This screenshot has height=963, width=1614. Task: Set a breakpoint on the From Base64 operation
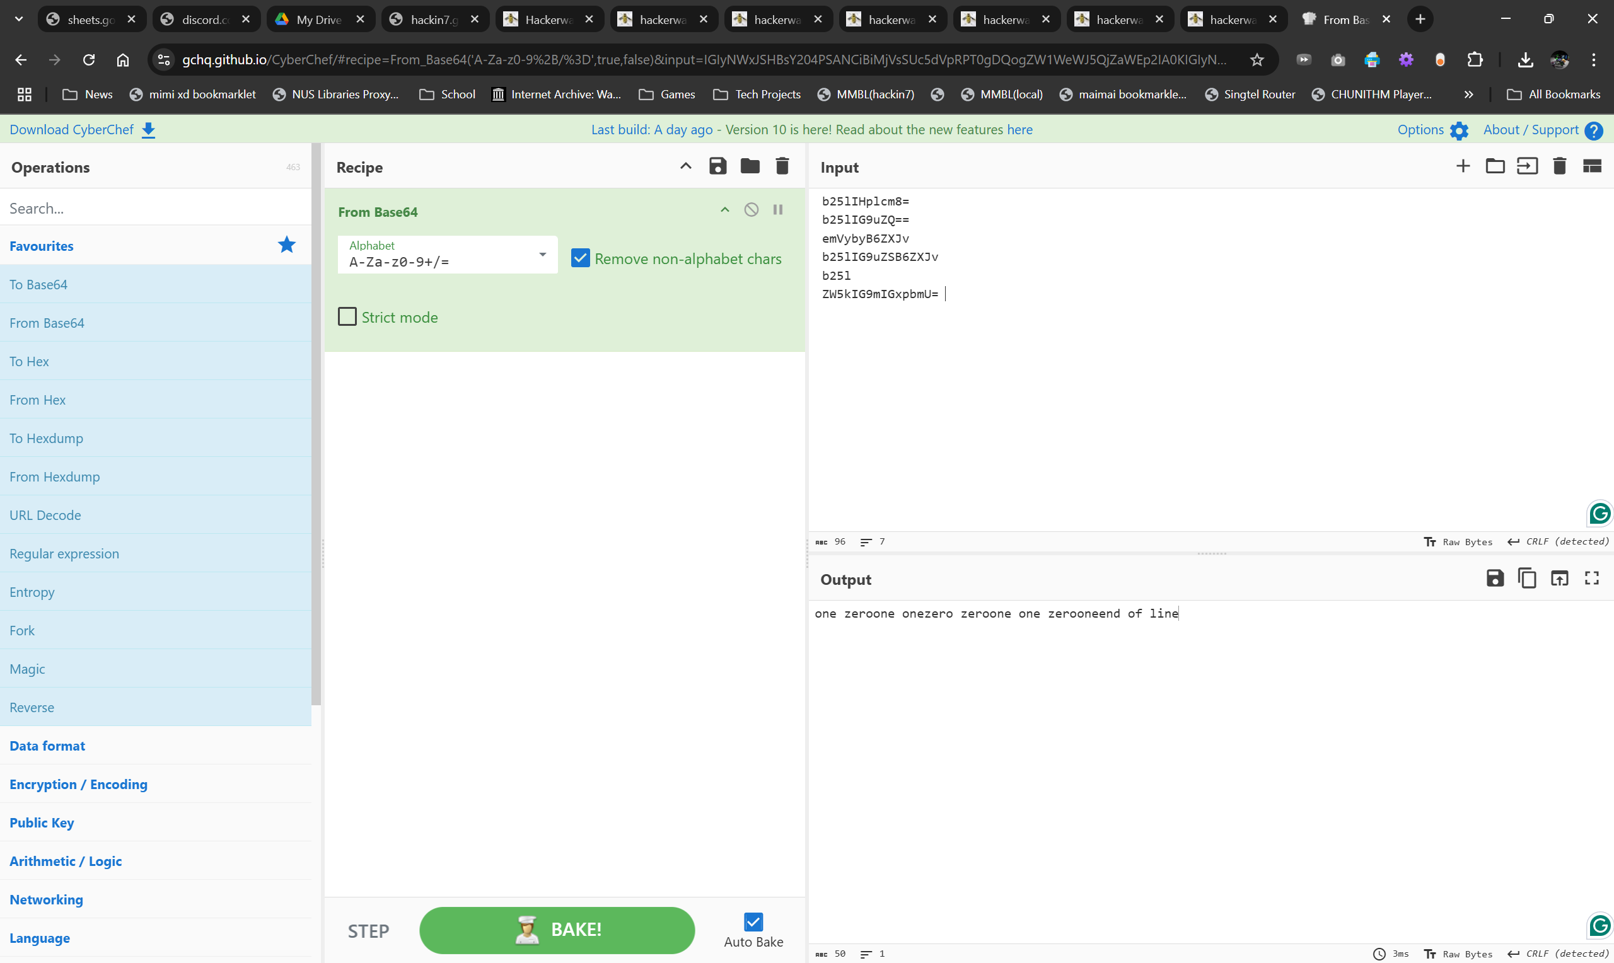click(777, 210)
